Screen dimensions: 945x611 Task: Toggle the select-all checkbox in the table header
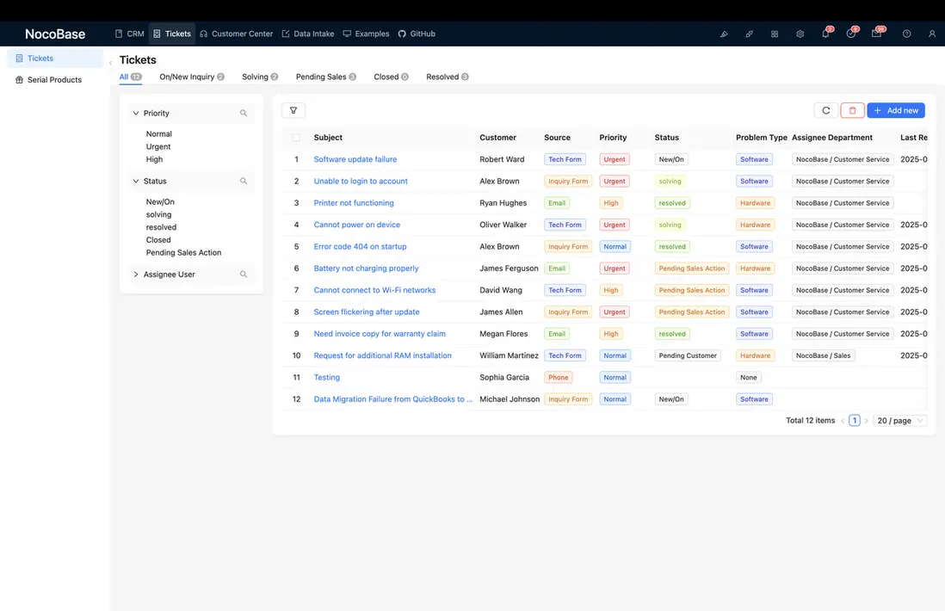point(295,137)
